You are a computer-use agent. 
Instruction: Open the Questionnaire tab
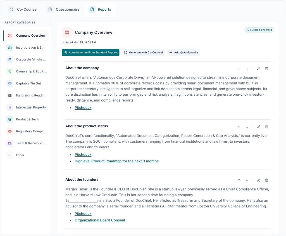(x=63, y=9)
